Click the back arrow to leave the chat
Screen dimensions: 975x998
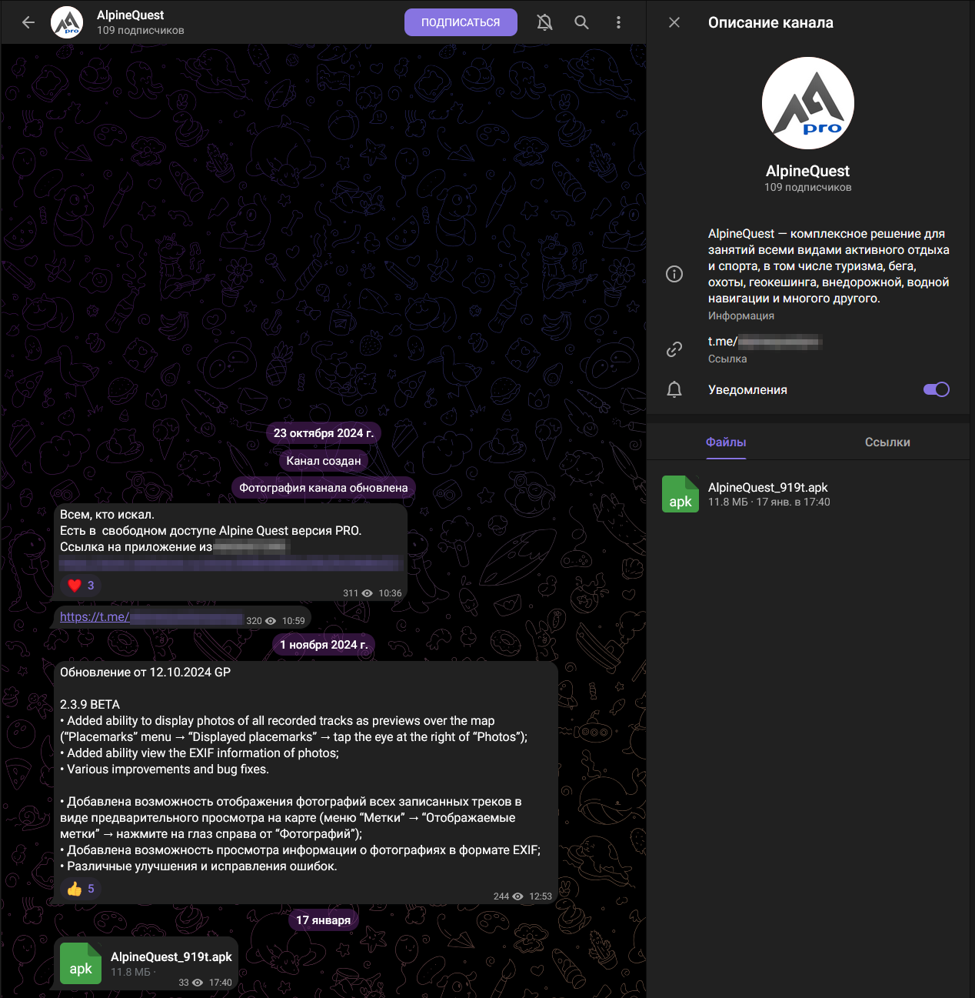pos(28,22)
